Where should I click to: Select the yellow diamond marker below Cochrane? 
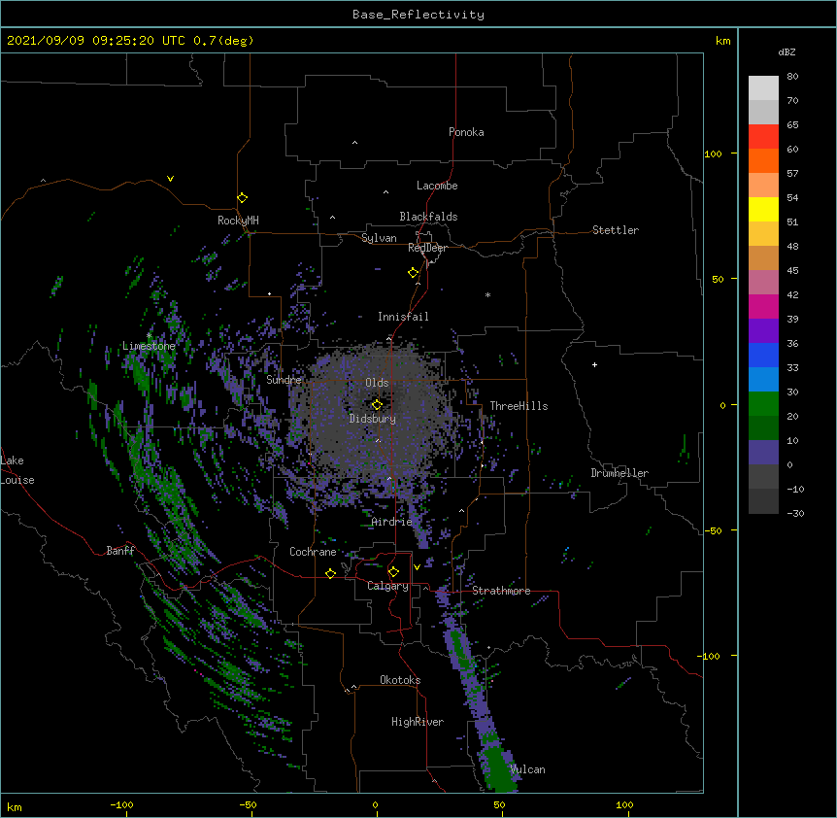pyautogui.click(x=330, y=573)
